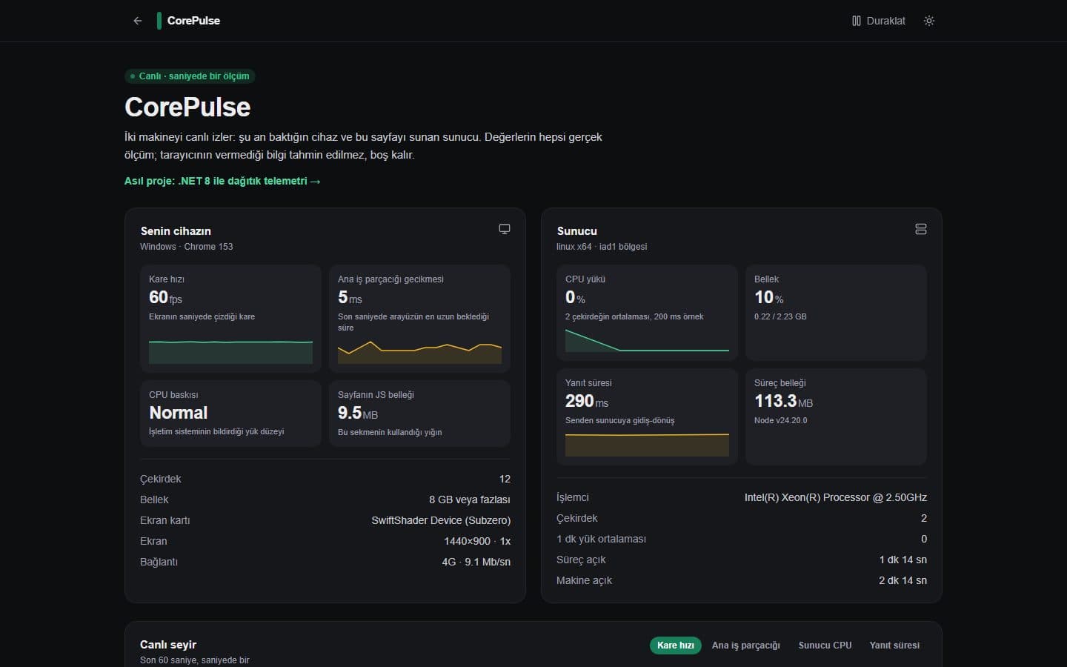Click the 8 GB veya fazlası value
Screen dimensions: 1067x667
(470, 500)
